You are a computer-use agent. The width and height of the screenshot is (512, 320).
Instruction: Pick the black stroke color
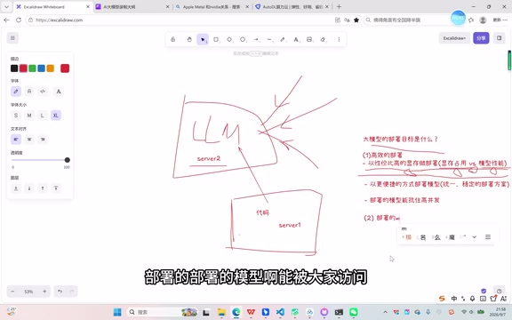pos(14,68)
